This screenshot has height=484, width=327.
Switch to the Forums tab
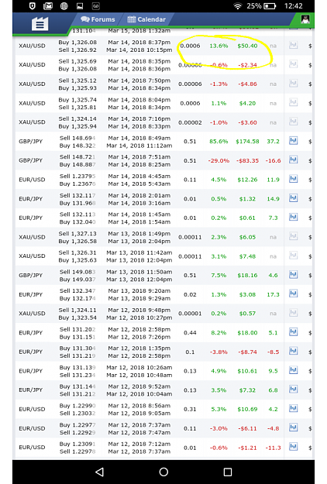(x=98, y=19)
